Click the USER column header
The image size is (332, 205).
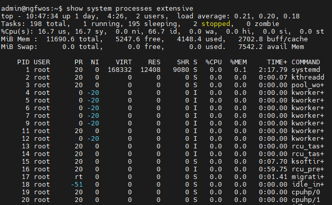[41, 61]
